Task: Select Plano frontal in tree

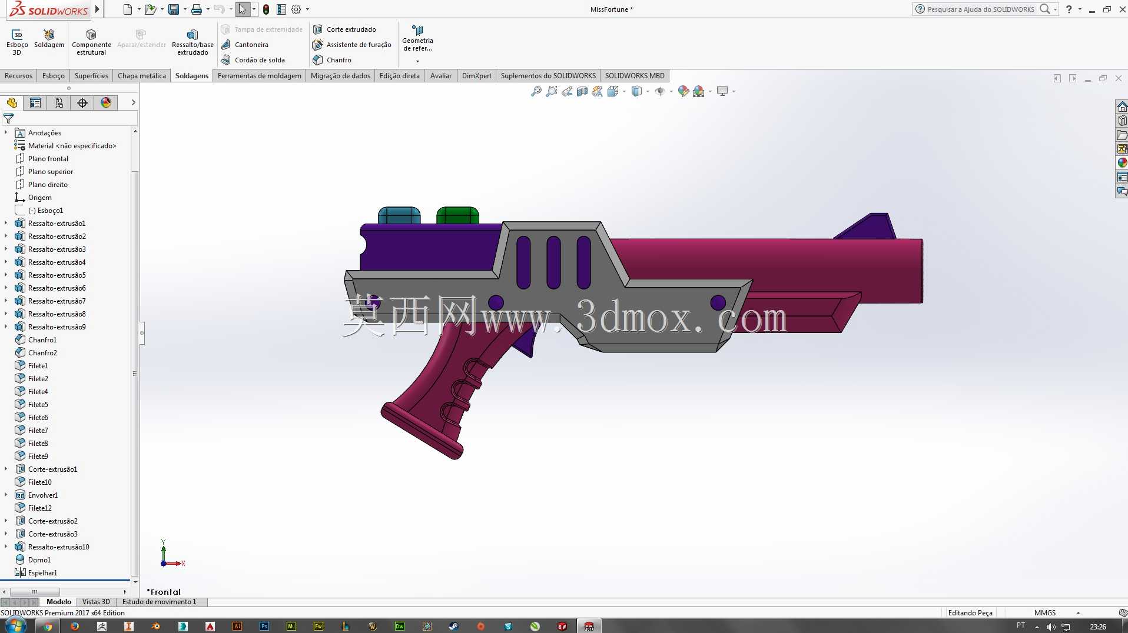Action: pos(41,159)
